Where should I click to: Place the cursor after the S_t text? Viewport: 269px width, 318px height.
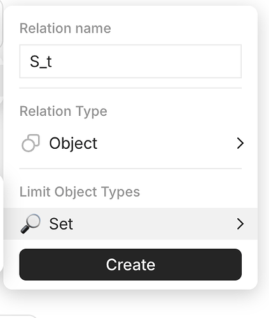[x=53, y=62]
